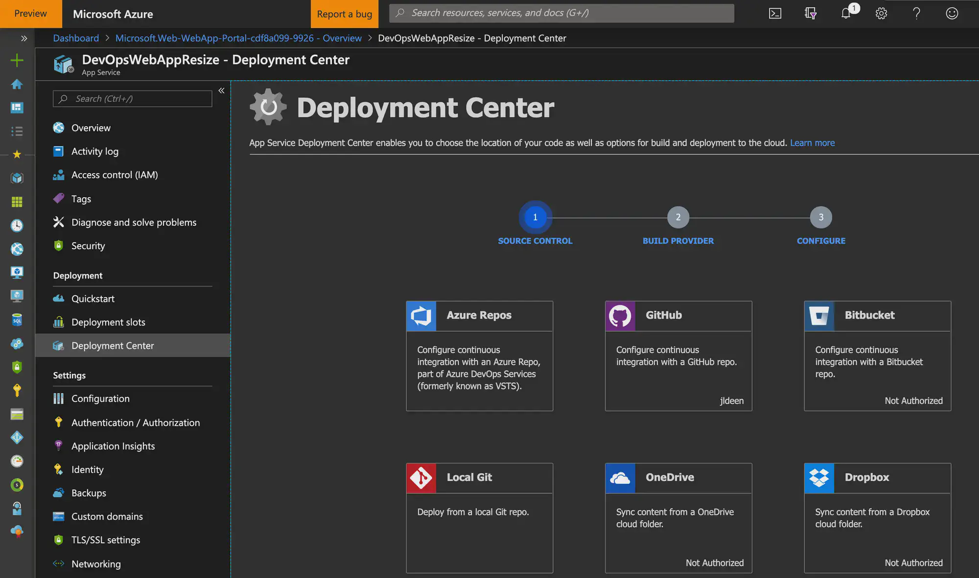Select the BUILD PROVIDER step indicator
Screen dimensions: 979x578
pos(677,217)
